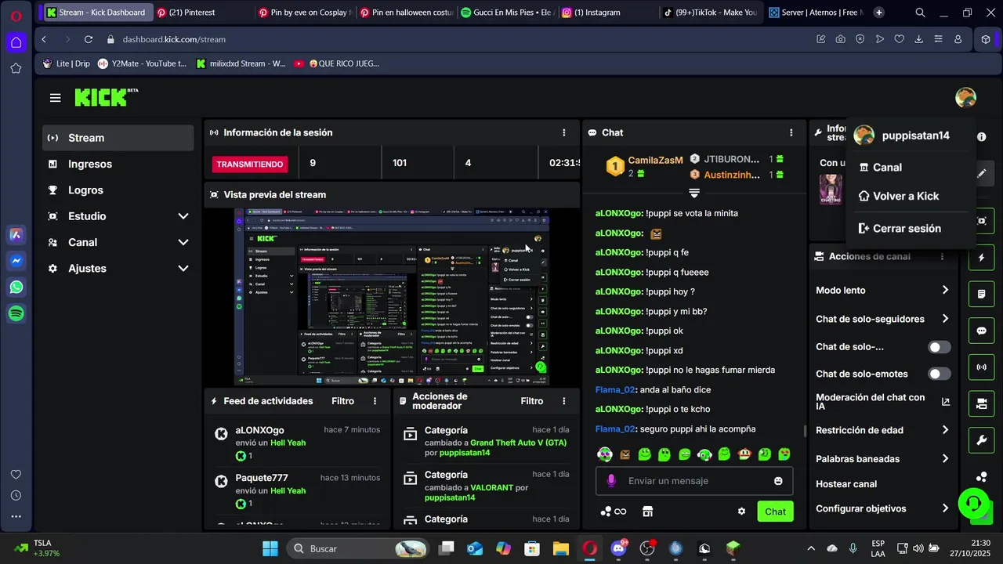Open chat settings gear icon
Viewport: 1003px width, 564px height.
tap(741, 512)
